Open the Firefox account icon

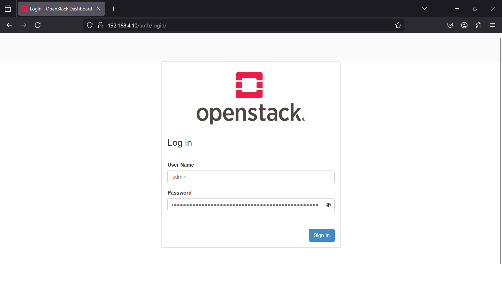[464, 25]
